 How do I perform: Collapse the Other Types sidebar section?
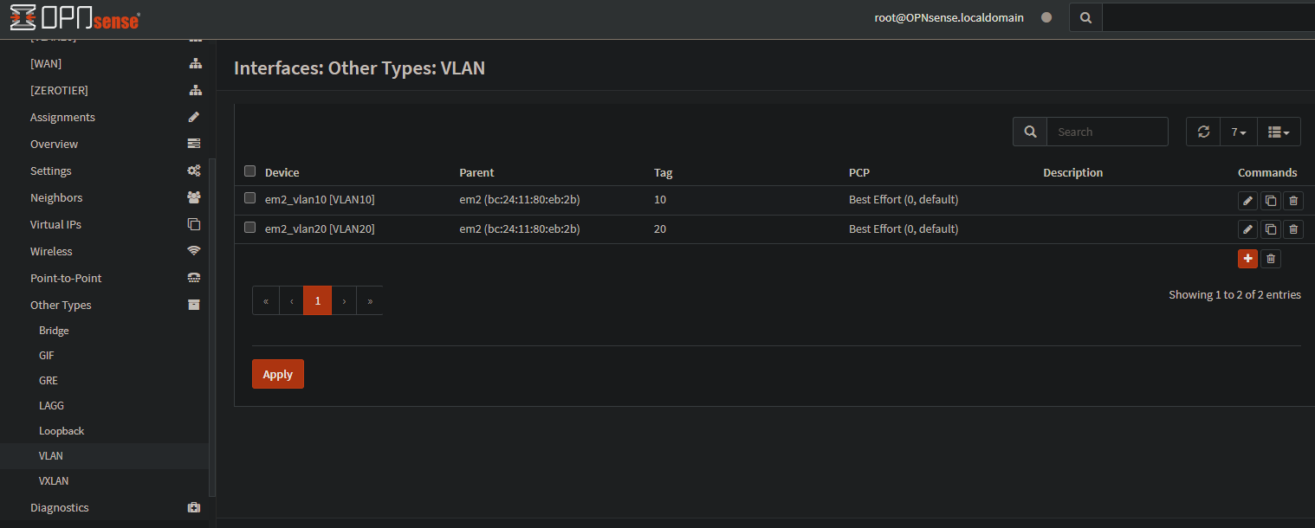click(61, 305)
